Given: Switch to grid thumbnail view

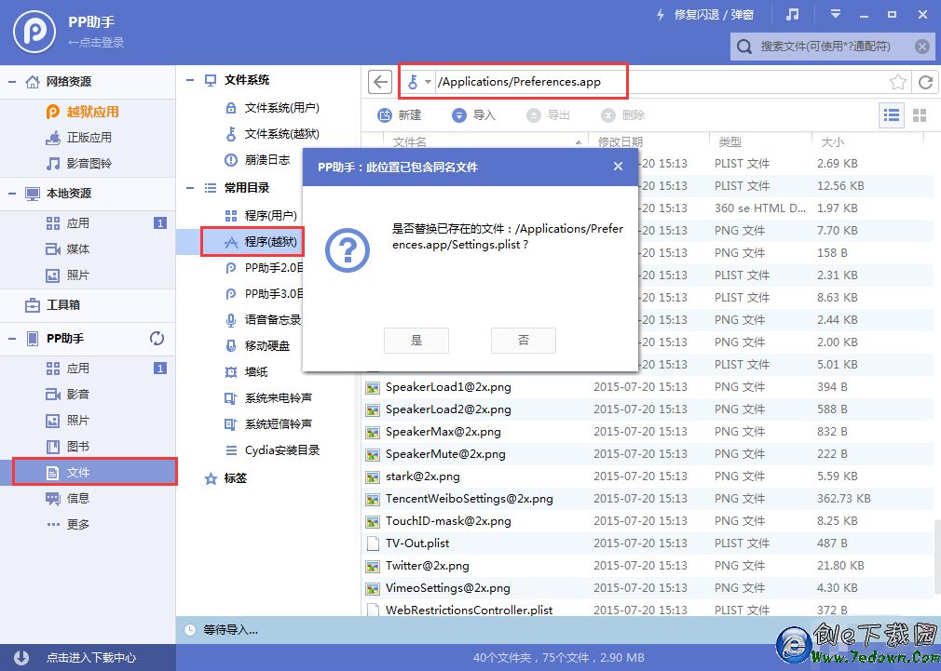Looking at the screenshot, I should click(920, 114).
